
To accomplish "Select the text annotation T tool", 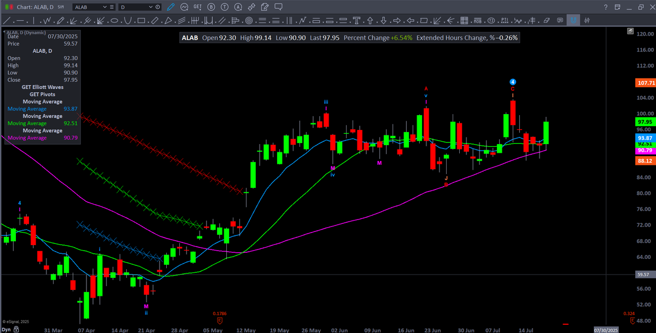I will (x=356, y=20).
